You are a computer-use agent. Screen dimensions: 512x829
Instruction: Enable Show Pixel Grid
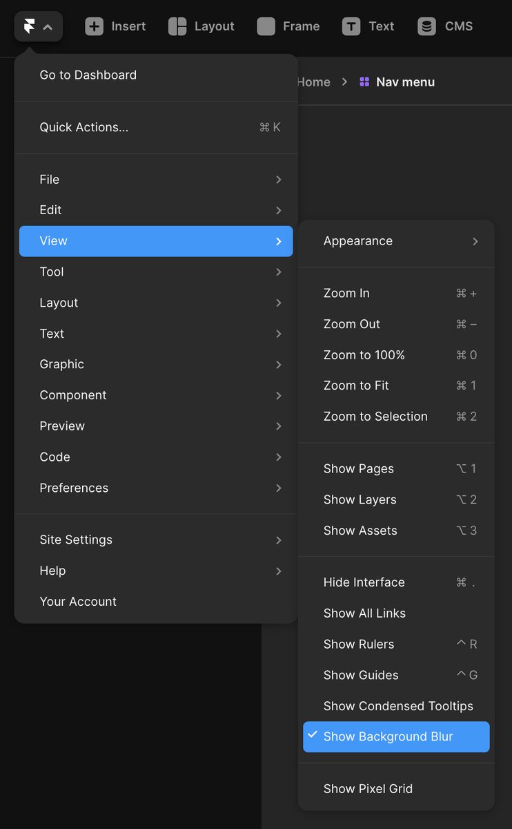396,789
